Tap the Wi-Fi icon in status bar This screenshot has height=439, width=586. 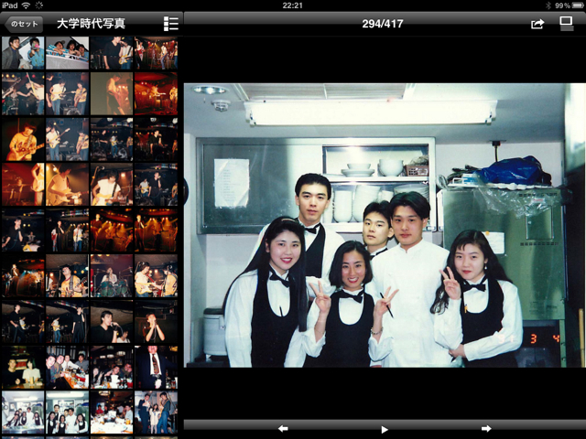click(x=25, y=5)
